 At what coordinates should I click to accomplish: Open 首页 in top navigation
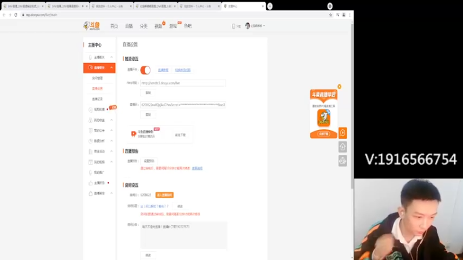point(114,26)
